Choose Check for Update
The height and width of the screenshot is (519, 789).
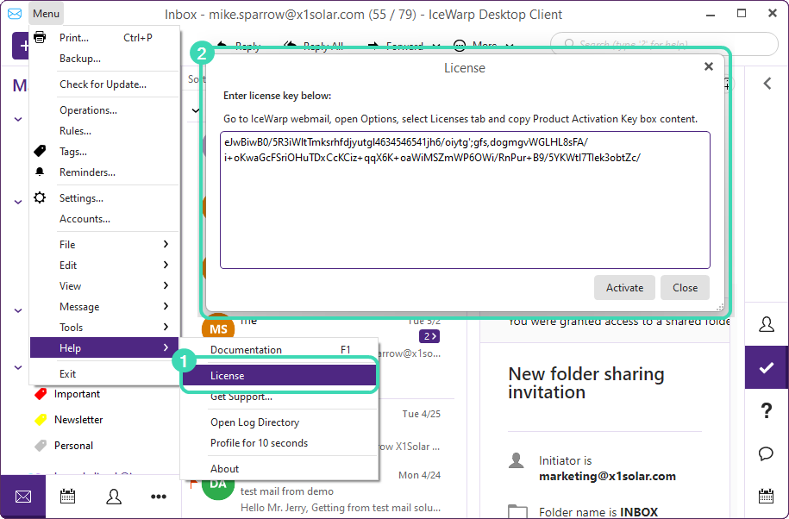point(104,84)
